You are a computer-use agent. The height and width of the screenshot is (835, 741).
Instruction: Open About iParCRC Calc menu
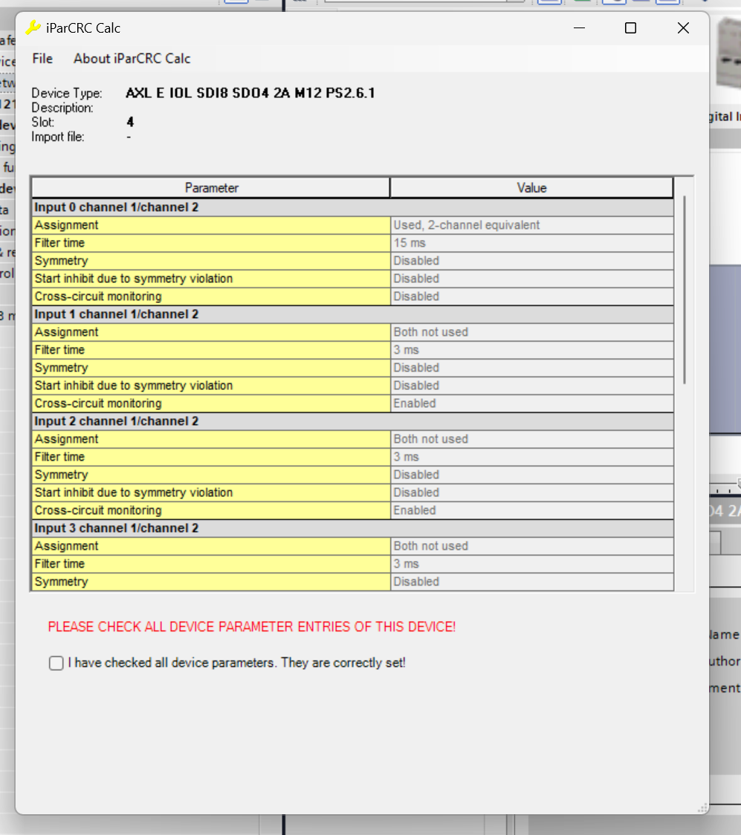tap(132, 59)
